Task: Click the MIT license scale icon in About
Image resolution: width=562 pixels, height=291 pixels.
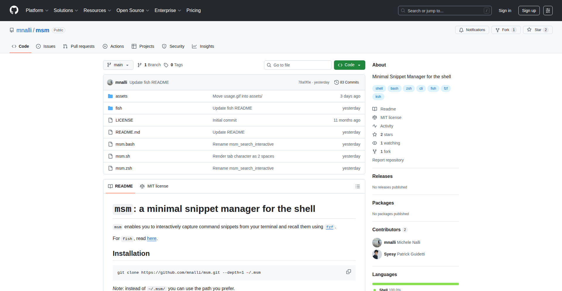Action: tap(375, 118)
